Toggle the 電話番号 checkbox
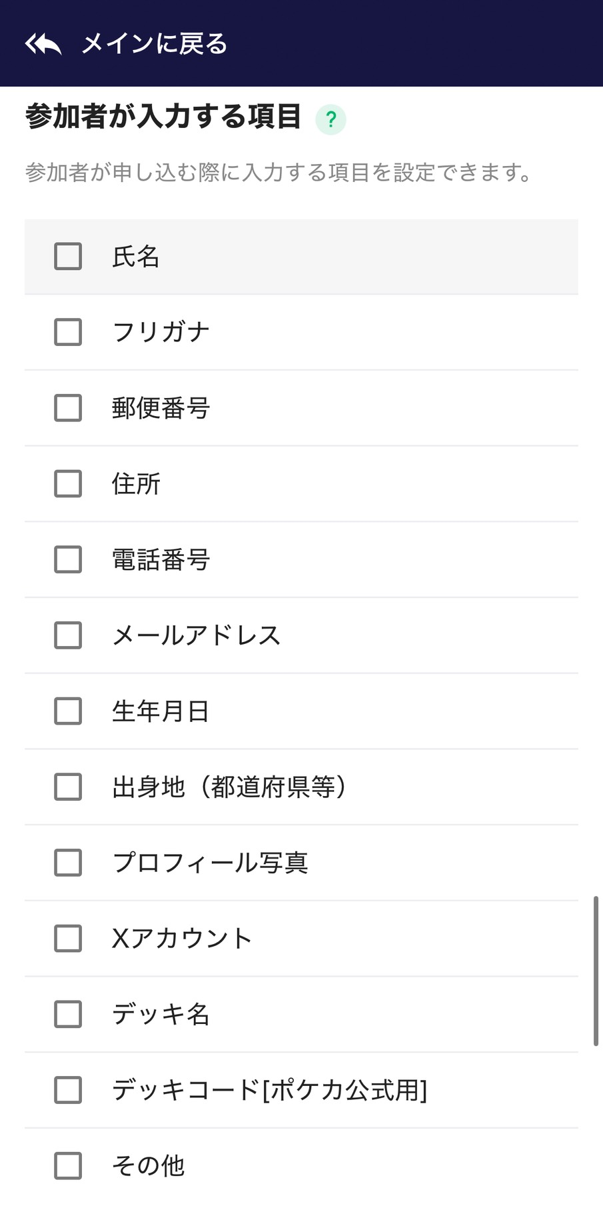This screenshot has width=603, height=1206. (68, 559)
